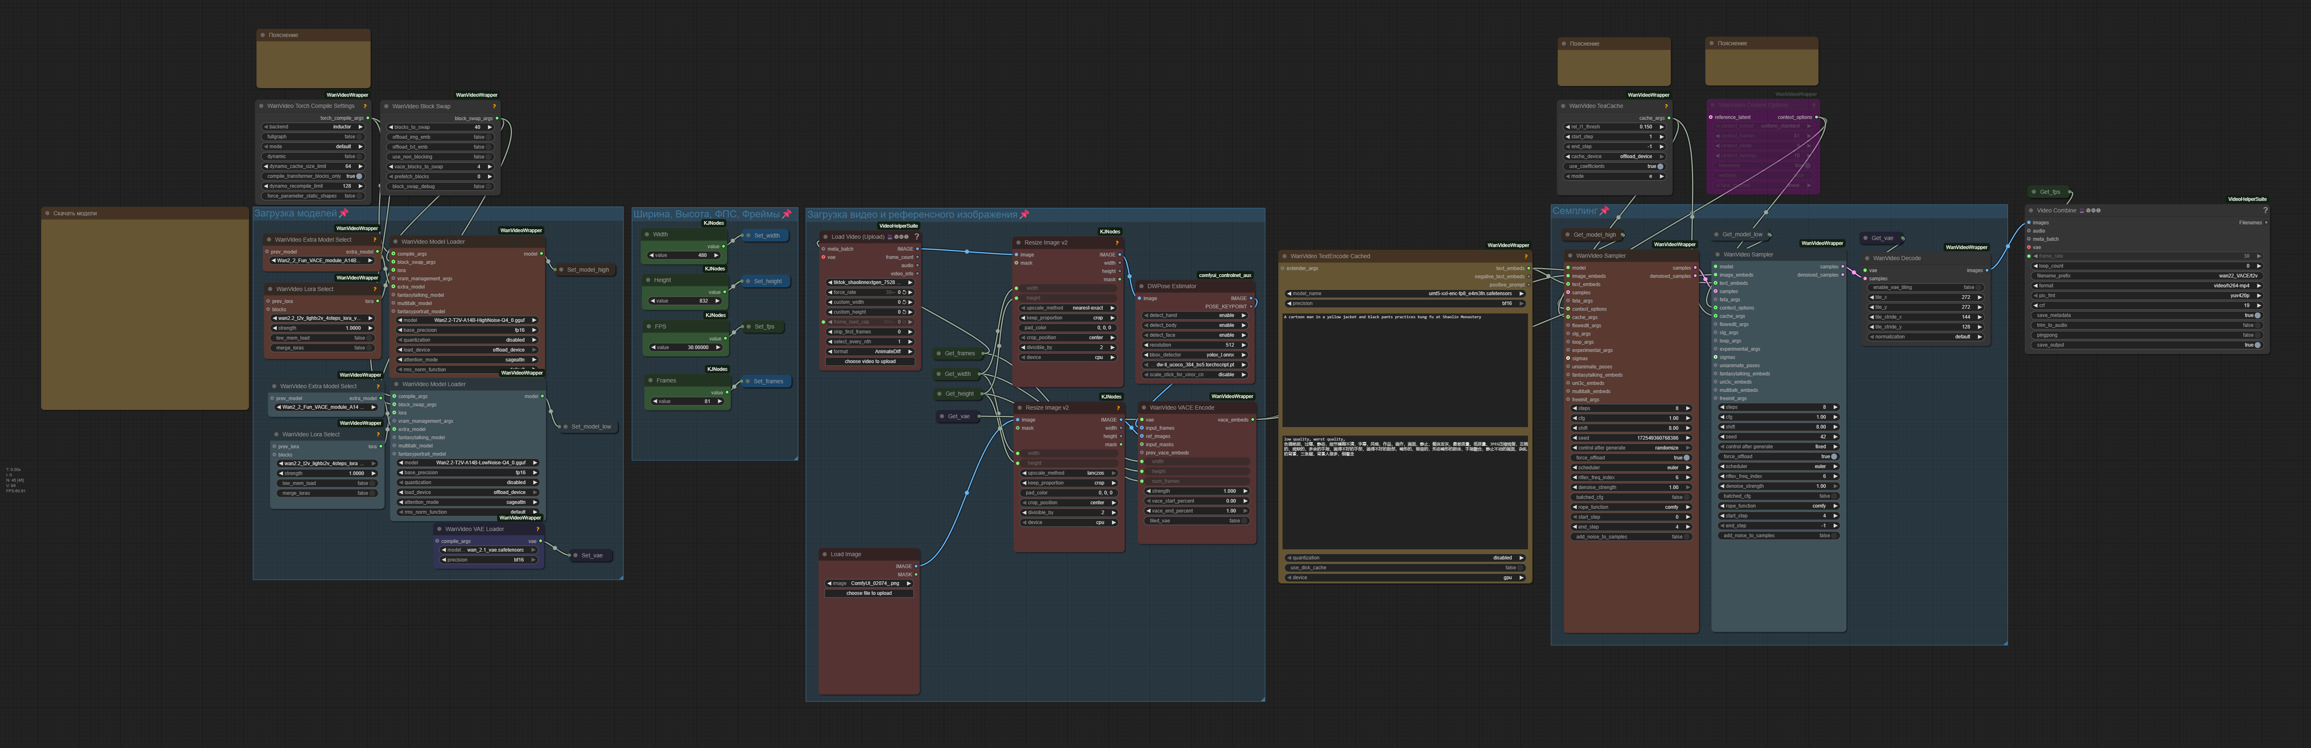Click help icon on WanVideo TeaCache node
The height and width of the screenshot is (748, 2311).
click(x=1666, y=106)
